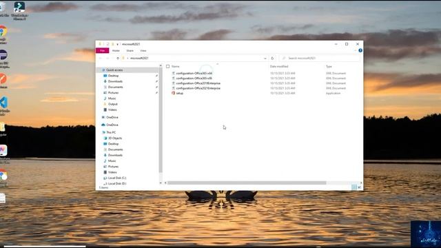Open the Quick Access Toolbar dropdown arrow
This screenshot has height=248, width=441.
click(x=118, y=44)
